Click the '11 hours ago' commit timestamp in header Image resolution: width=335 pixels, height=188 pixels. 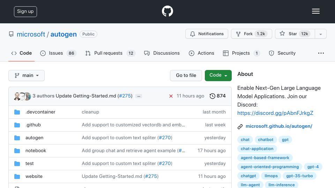click(x=191, y=96)
